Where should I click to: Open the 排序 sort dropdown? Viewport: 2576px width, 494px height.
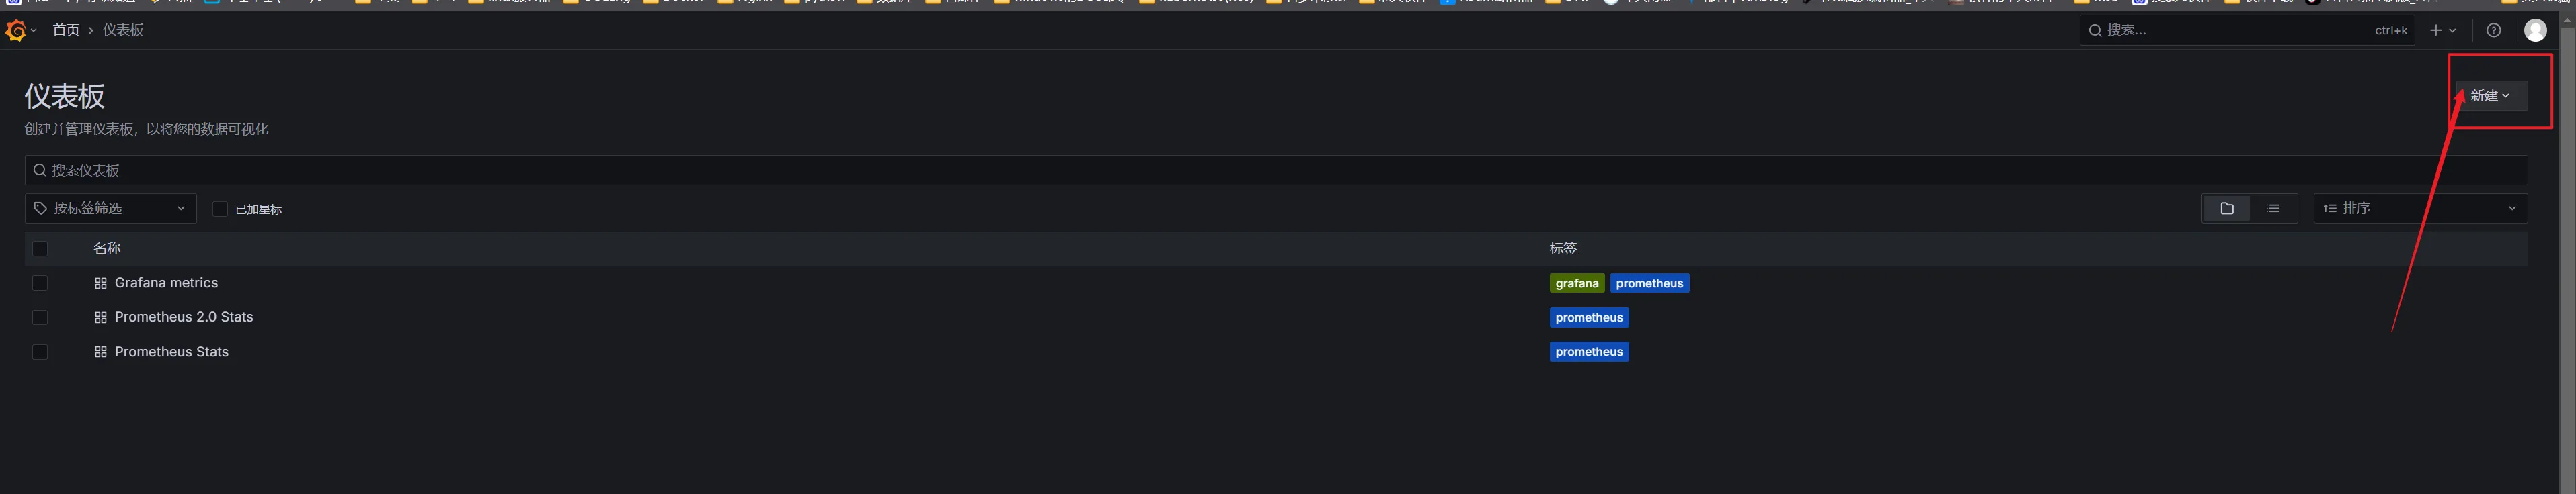coord(2420,209)
